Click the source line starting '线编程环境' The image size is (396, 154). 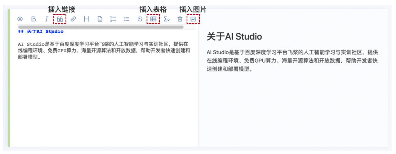pos(104,51)
